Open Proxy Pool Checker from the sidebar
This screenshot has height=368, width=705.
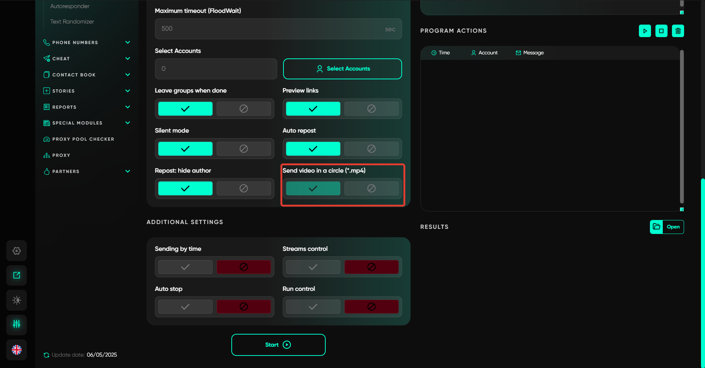tap(83, 139)
